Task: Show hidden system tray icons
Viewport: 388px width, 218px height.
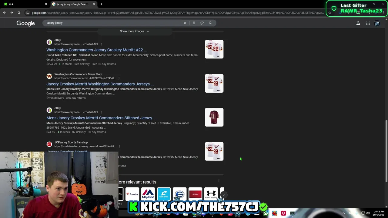Action: click(x=343, y=213)
